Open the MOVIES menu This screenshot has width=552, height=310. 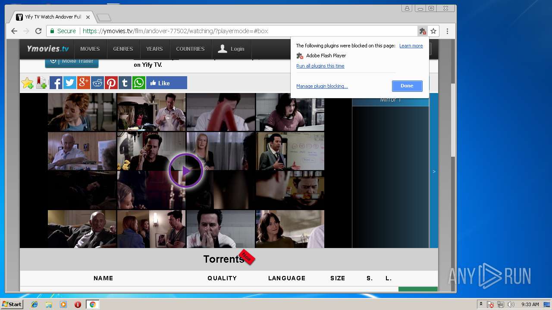pos(90,49)
